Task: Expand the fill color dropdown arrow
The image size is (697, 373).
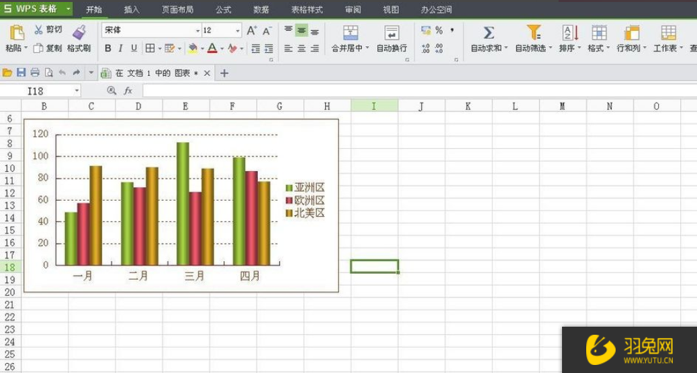Action: pyautogui.click(x=202, y=49)
